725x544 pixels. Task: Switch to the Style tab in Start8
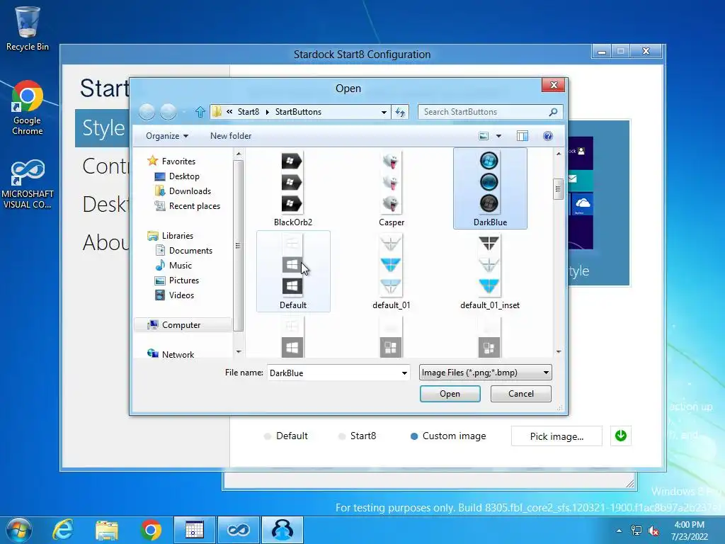[103, 128]
